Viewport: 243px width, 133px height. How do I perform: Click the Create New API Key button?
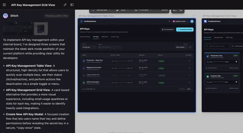[185, 30]
